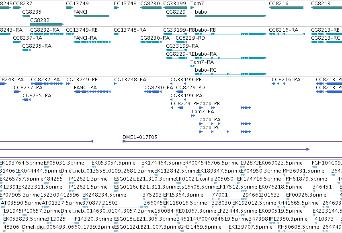This screenshot has height=233, width=342.
Task: Click the CG8213-RC transcript label
Action: (326, 38)
